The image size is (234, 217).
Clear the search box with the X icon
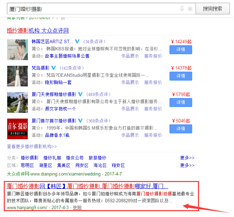coord(190,9)
